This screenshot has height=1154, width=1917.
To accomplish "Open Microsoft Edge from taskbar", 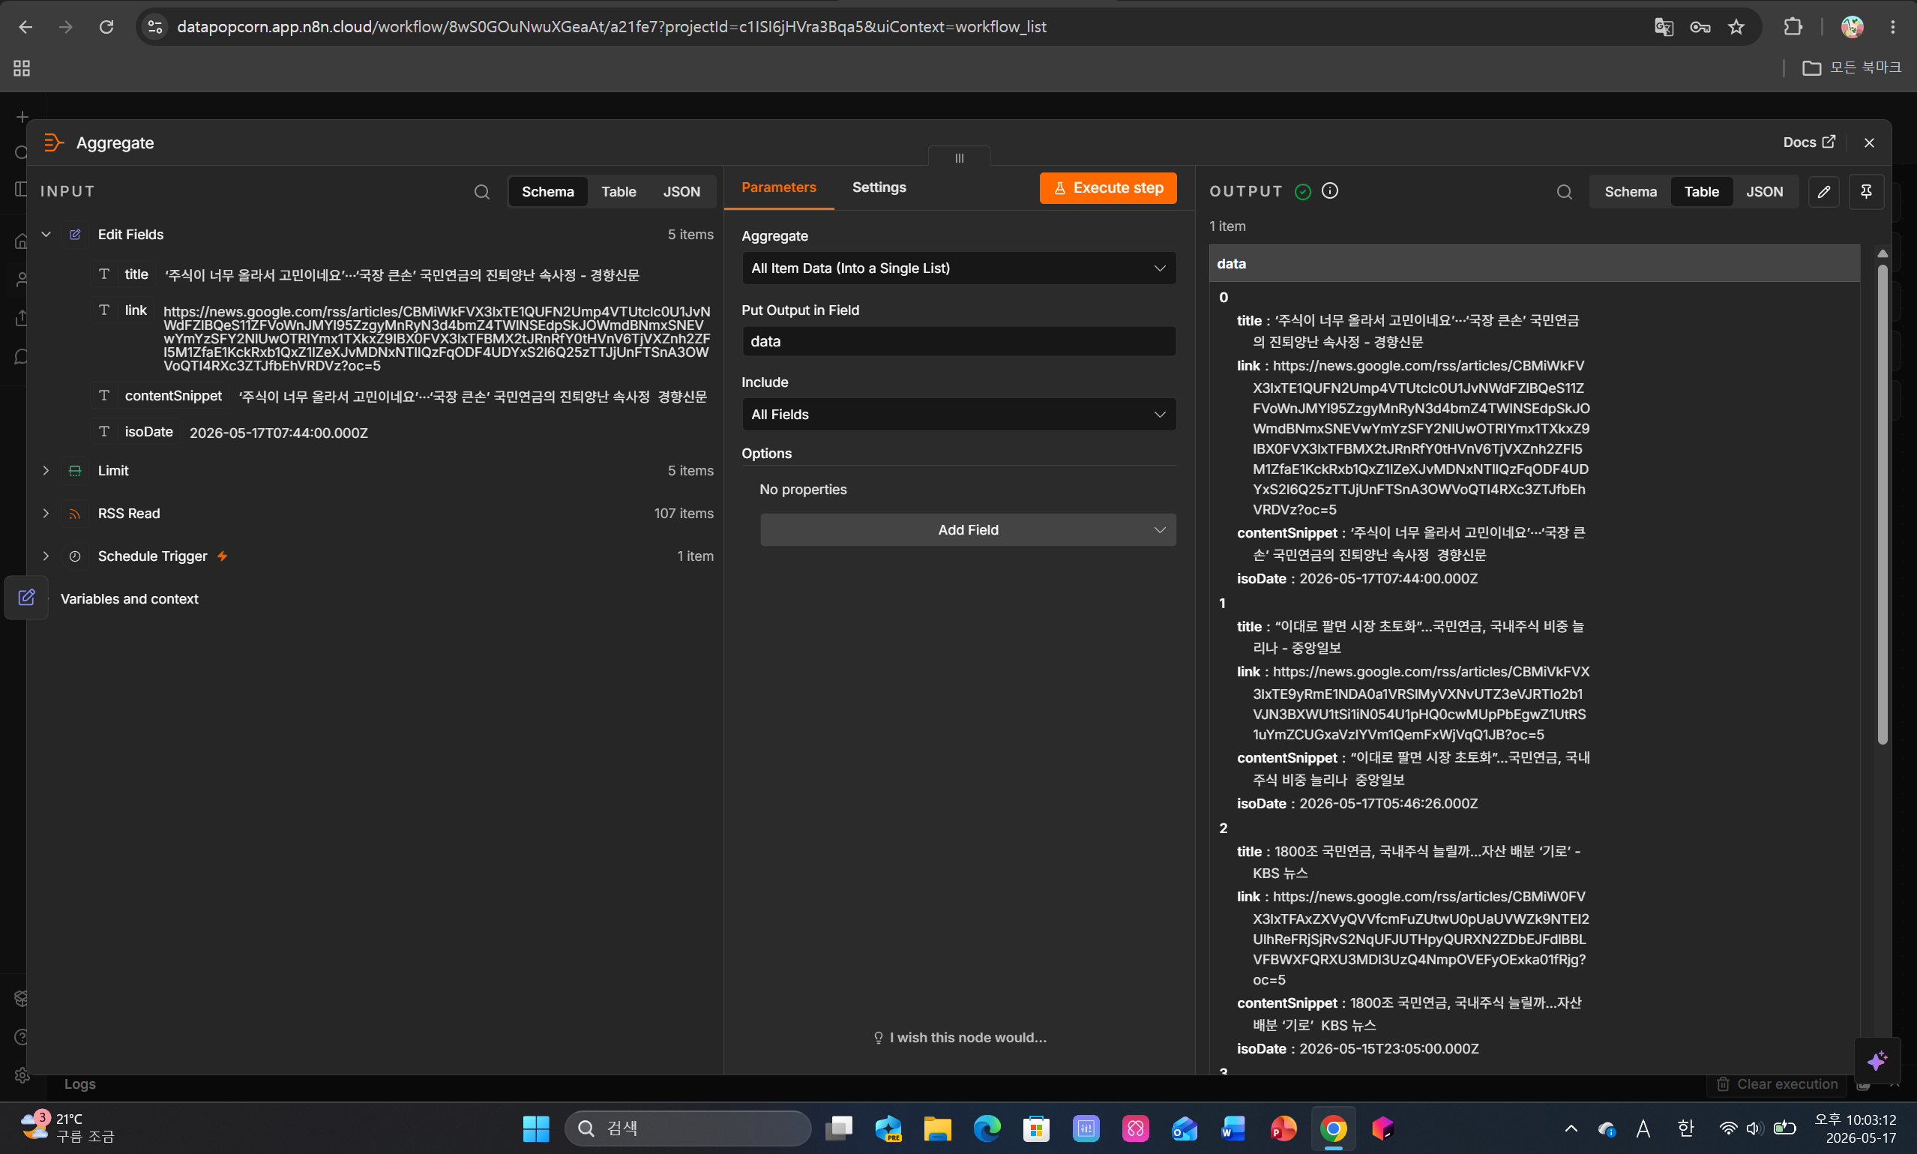I will click(987, 1128).
